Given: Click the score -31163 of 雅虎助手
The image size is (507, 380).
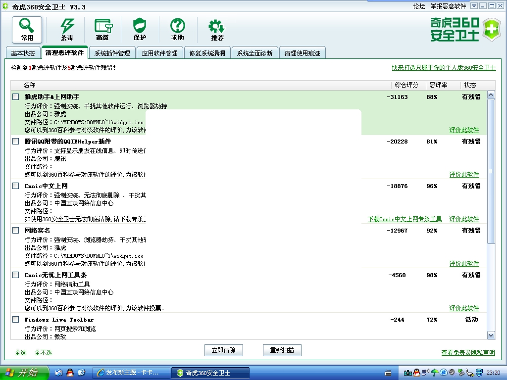Looking at the screenshot, I should click(x=398, y=97).
